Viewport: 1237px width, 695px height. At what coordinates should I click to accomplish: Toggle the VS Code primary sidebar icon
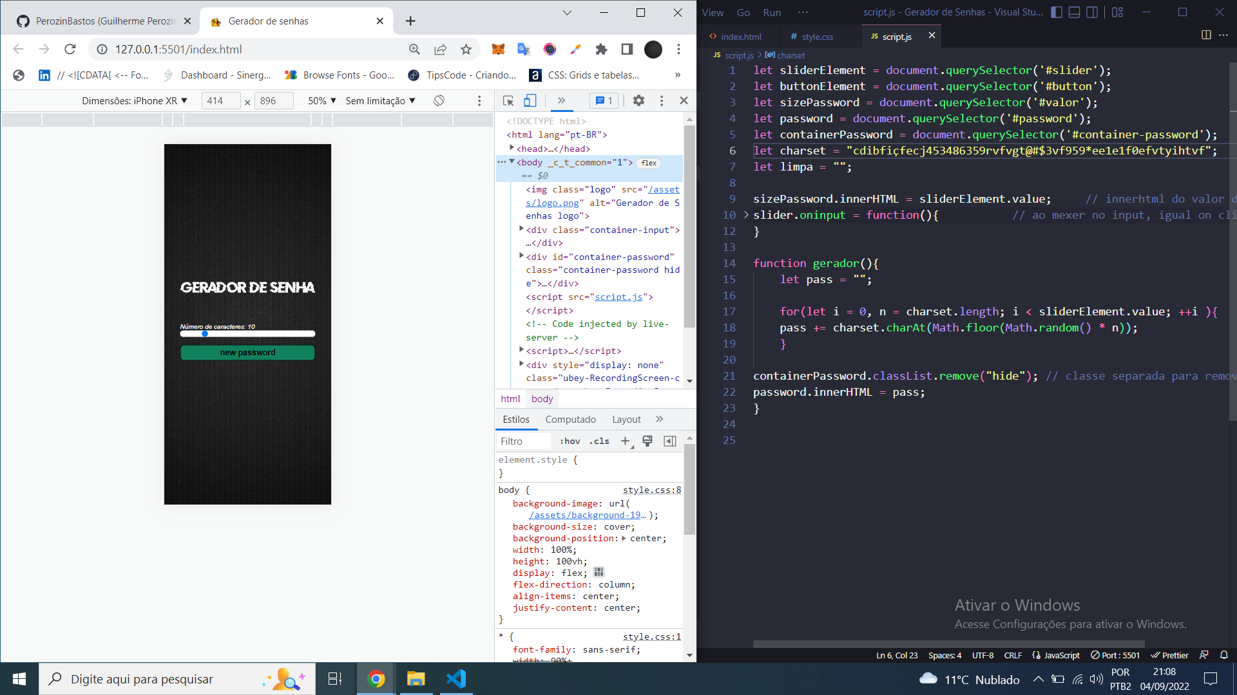coord(1057,12)
